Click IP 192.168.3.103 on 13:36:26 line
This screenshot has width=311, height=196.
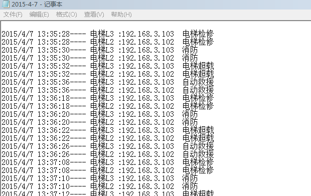click(x=148, y=146)
